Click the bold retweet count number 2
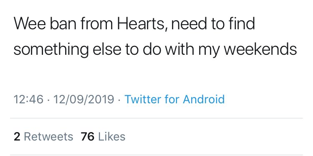The width and height of the screenshot is (313, 156). (x=17, y=137)
